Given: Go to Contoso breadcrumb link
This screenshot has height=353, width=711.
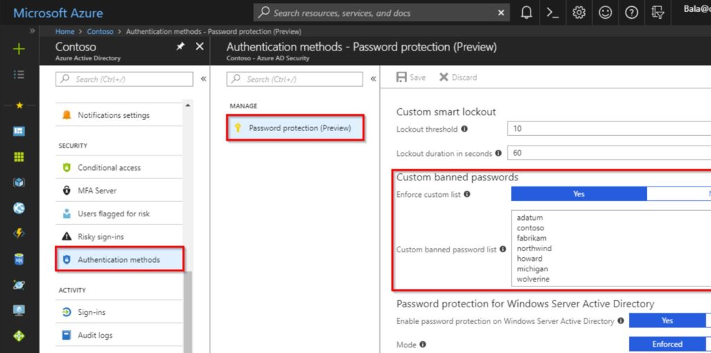Looking at the screenshot, I should 100,32.
